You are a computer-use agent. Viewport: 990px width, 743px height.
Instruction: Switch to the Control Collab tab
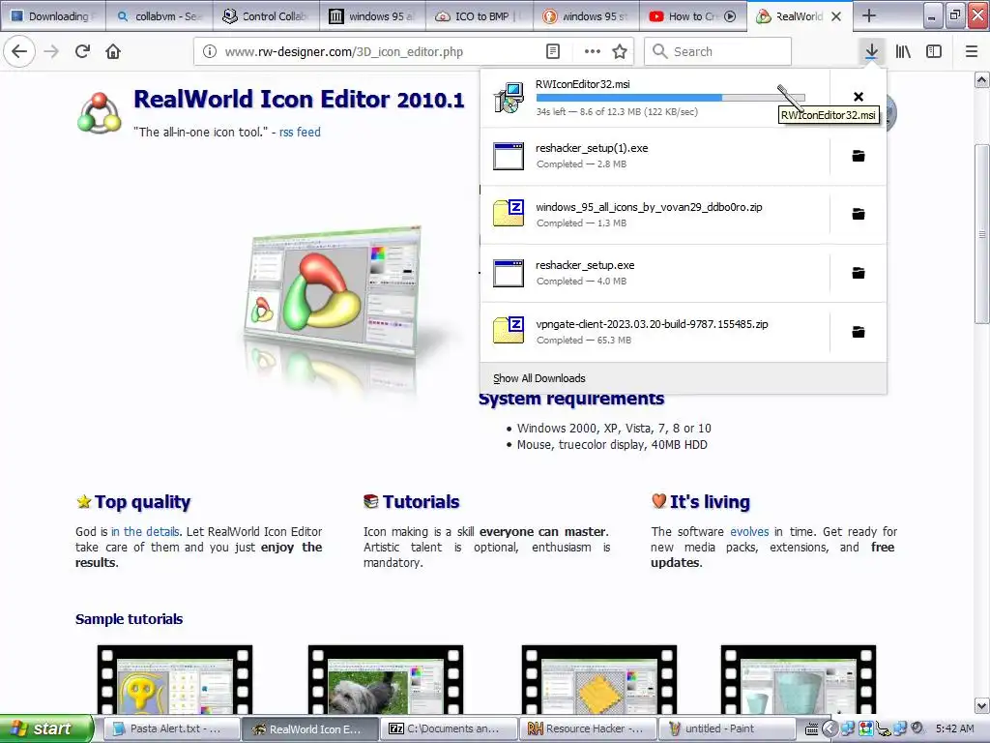266,16
